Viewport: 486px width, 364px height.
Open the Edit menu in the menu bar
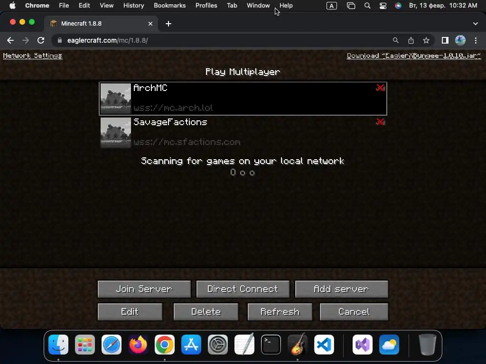(x=84, y=5)
